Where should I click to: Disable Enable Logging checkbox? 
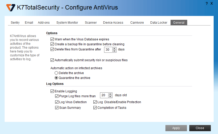pos(52,91)
